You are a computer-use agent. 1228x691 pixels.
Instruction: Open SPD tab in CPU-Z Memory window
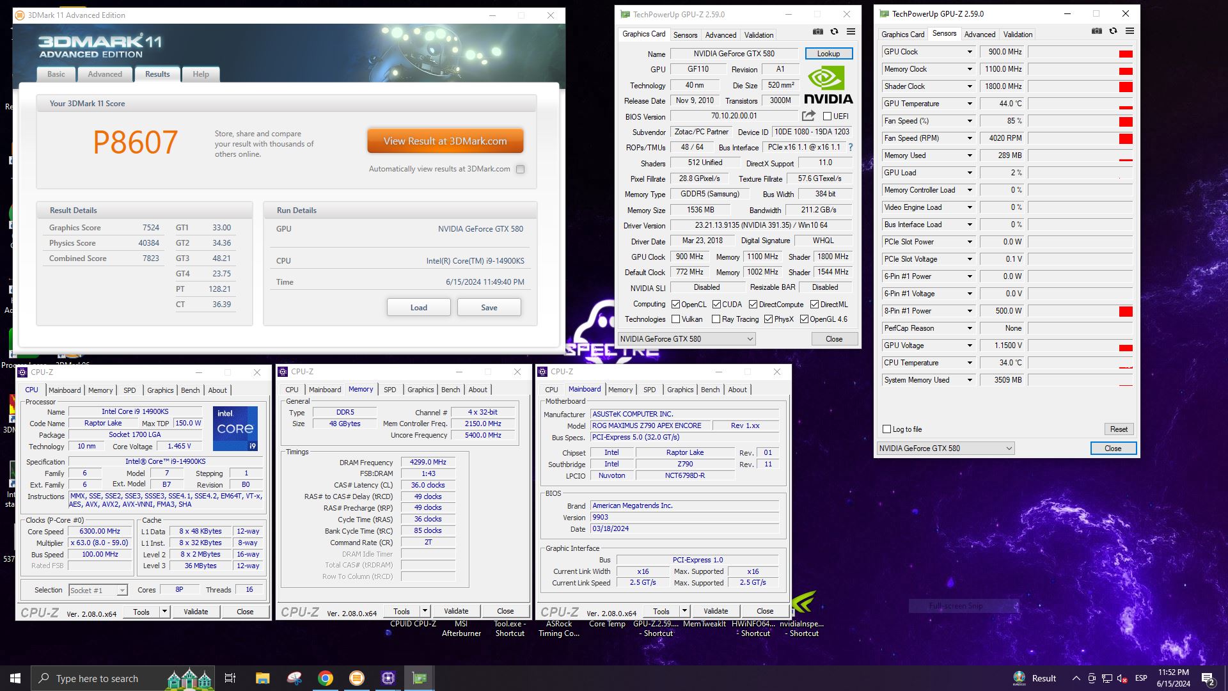390,390
